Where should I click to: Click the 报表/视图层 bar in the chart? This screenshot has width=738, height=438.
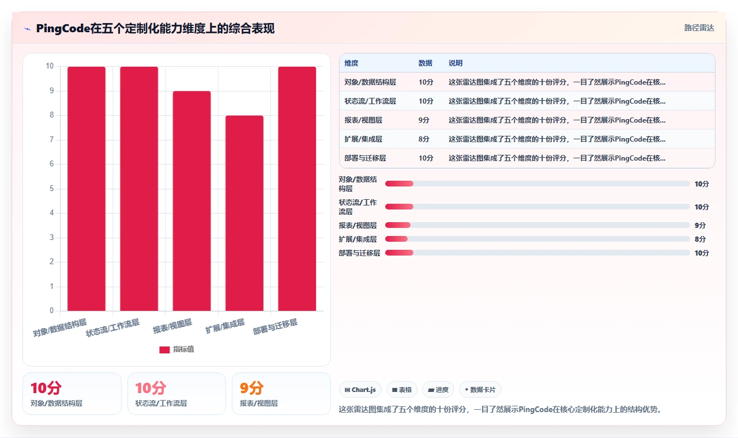click(191, 201)
